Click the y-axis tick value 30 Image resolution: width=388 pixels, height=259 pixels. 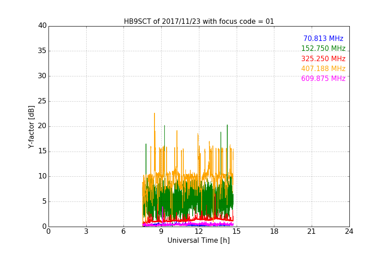click(42, 76)
